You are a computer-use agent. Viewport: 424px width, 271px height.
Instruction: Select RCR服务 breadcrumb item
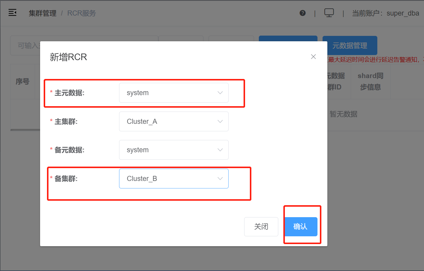tap(81, 13)
